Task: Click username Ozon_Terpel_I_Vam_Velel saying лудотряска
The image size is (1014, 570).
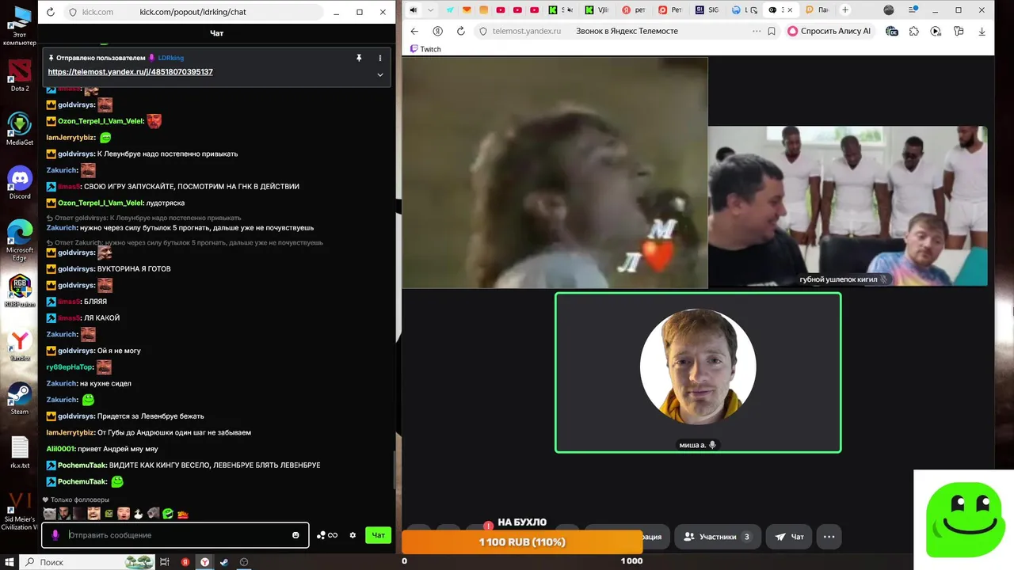Action: tap(100, 203)
